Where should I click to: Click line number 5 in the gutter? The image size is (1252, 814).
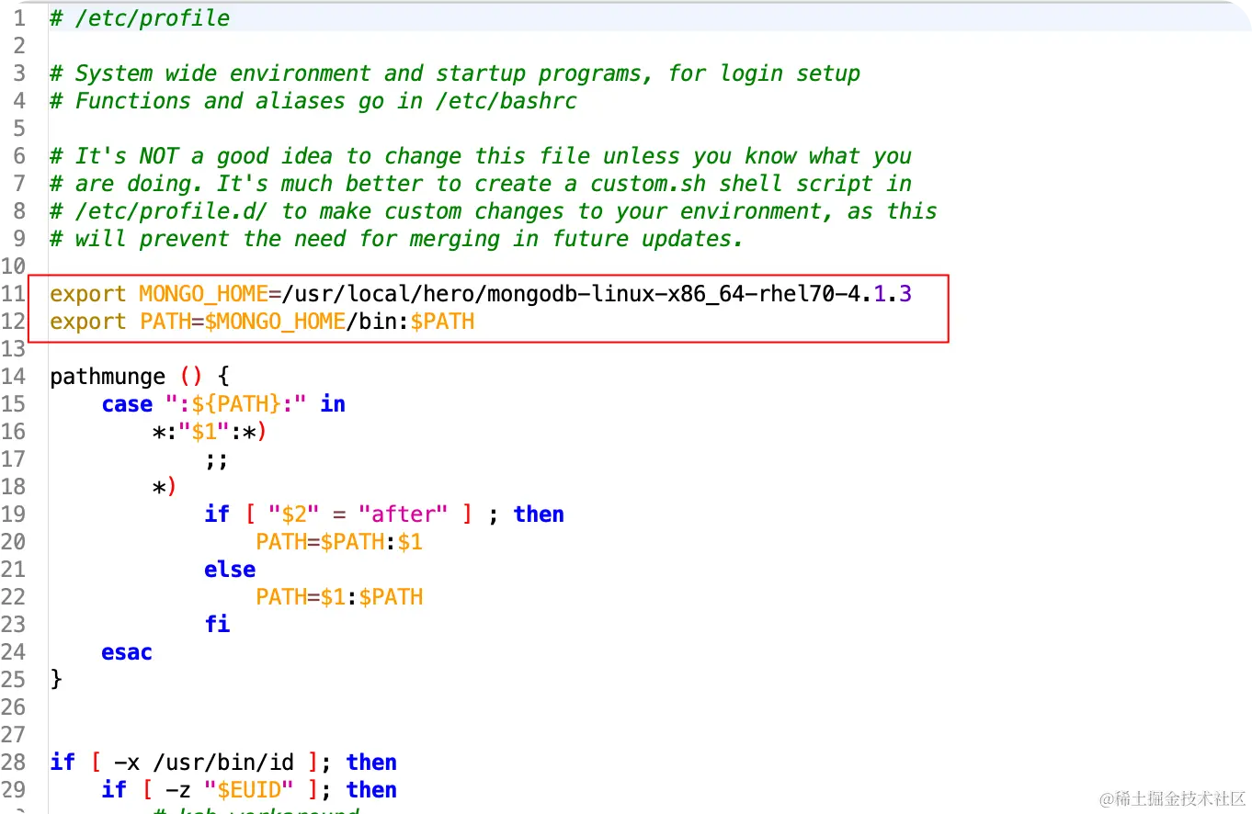[19, 129]
